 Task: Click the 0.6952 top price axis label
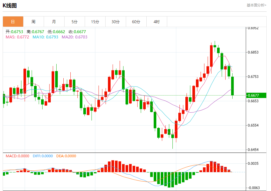coord(253,28)
